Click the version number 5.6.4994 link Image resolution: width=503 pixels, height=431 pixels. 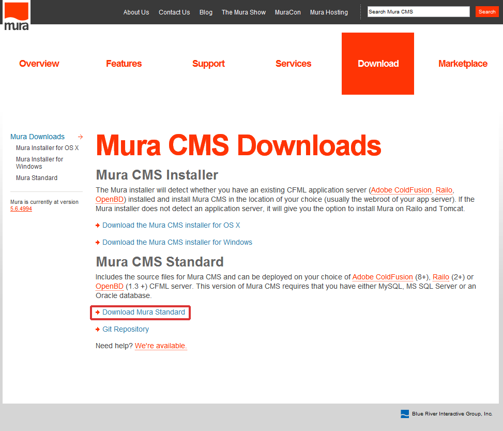coord(21,209)
